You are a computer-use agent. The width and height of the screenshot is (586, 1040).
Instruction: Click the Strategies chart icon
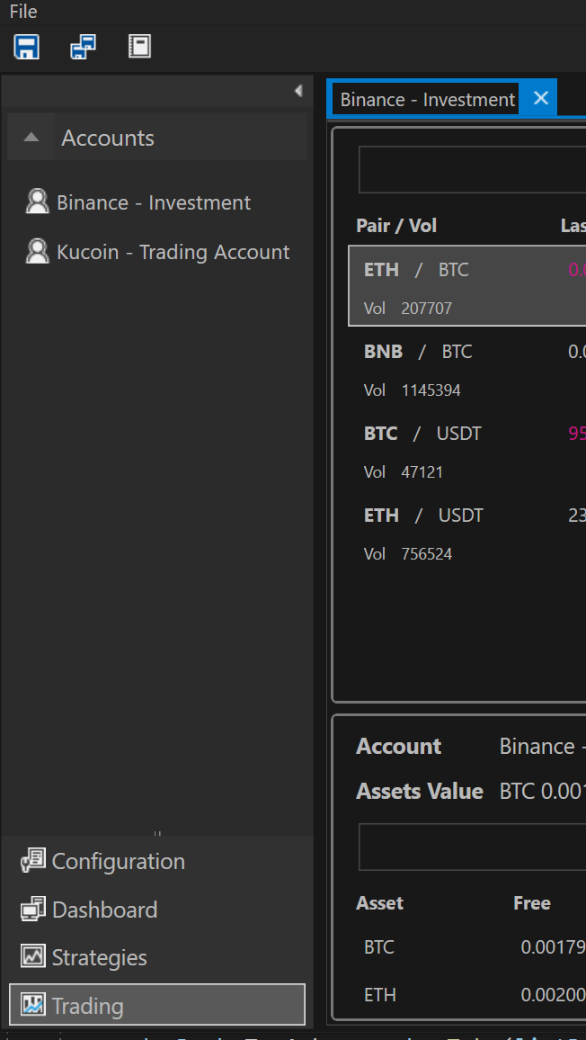tap(33, 957)
